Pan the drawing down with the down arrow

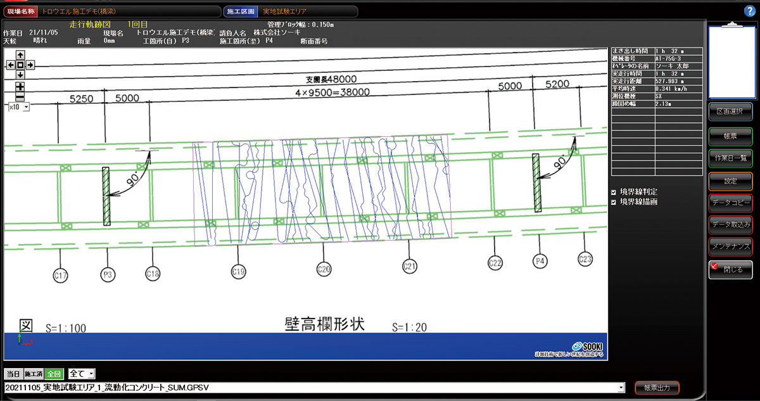20,75
